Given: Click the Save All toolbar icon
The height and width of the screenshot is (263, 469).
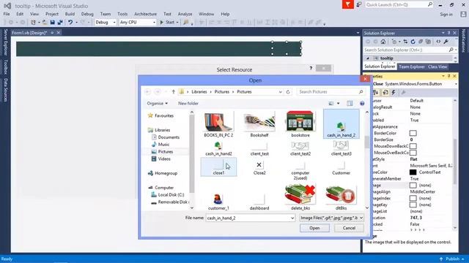Looking at the screenshot, I should click(x=60, y=23).
